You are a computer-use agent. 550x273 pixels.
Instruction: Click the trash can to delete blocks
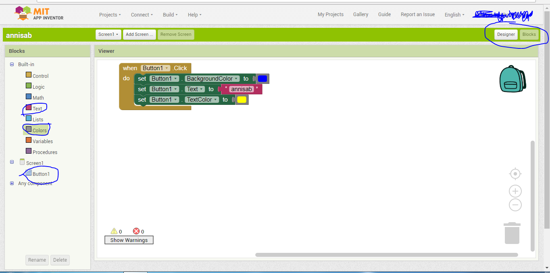512,233
